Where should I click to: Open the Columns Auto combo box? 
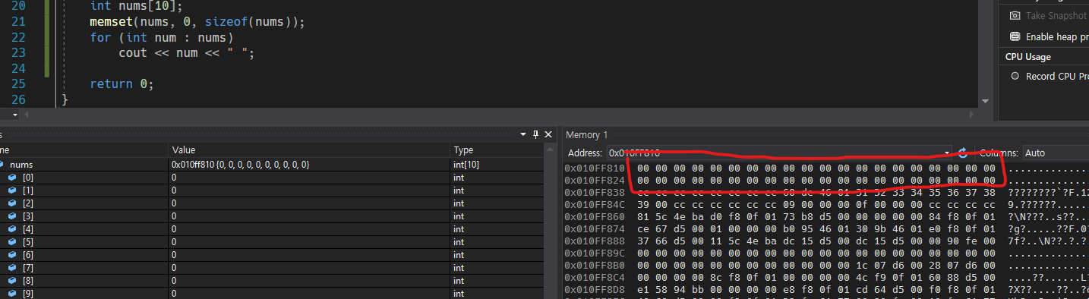[x=1056, y=153]
